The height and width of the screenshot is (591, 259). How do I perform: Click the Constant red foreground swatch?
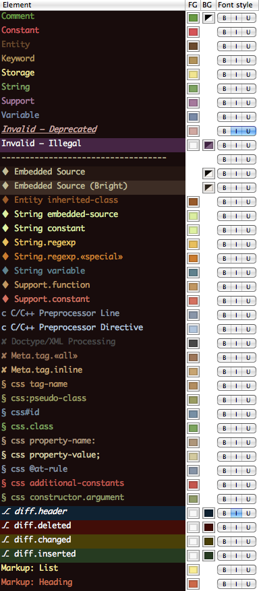(194, 32)
